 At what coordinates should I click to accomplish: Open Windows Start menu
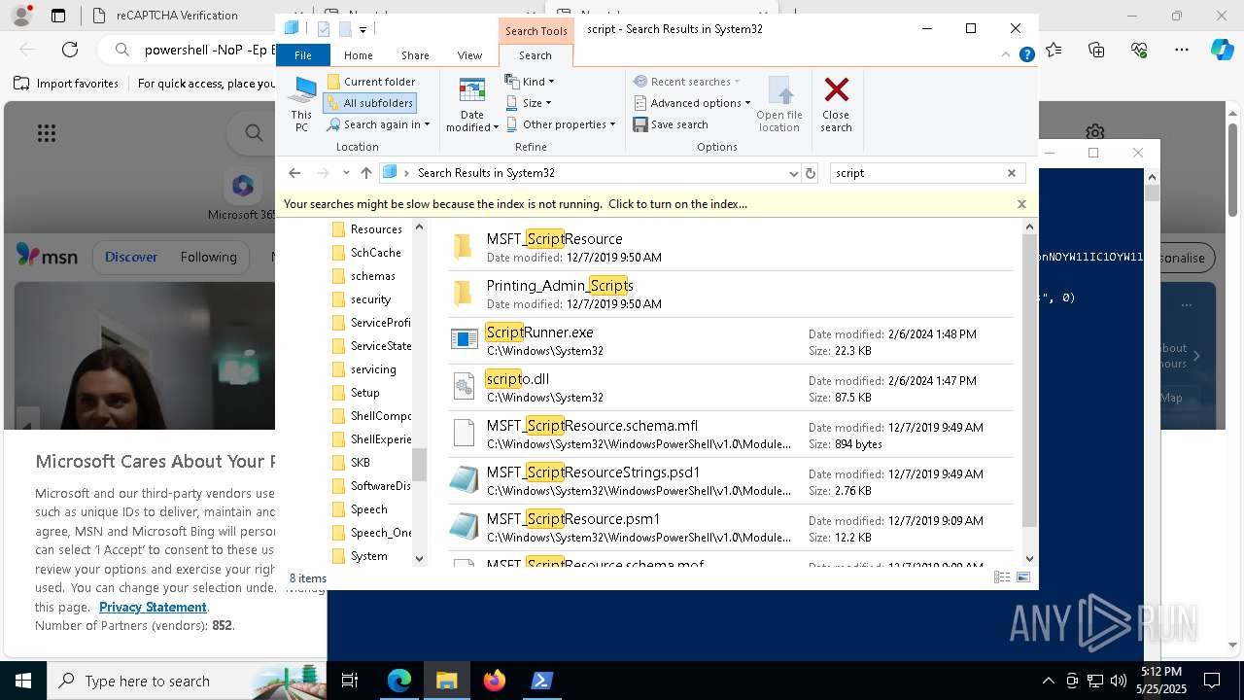tap(23, 681)
